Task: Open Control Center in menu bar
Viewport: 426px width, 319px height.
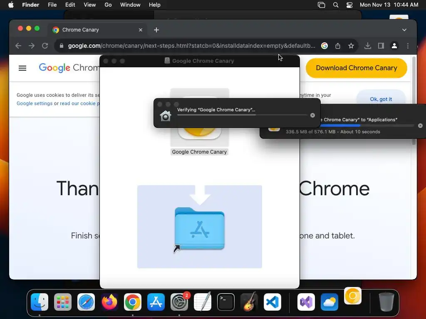Action: (x=349, y=5)
